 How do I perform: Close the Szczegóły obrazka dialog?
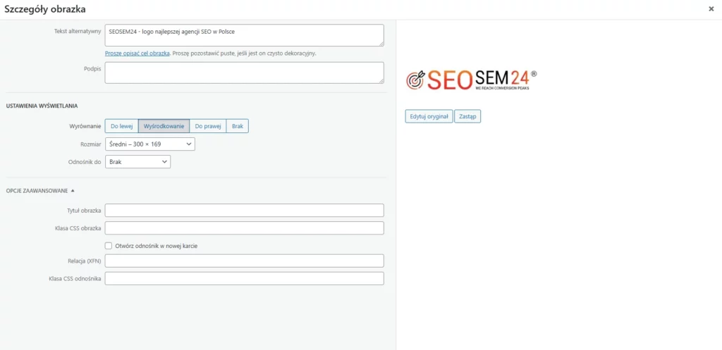point(711,8)
